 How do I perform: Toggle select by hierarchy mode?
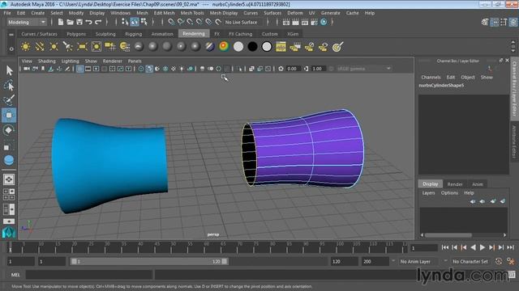[x=125, y=22]
